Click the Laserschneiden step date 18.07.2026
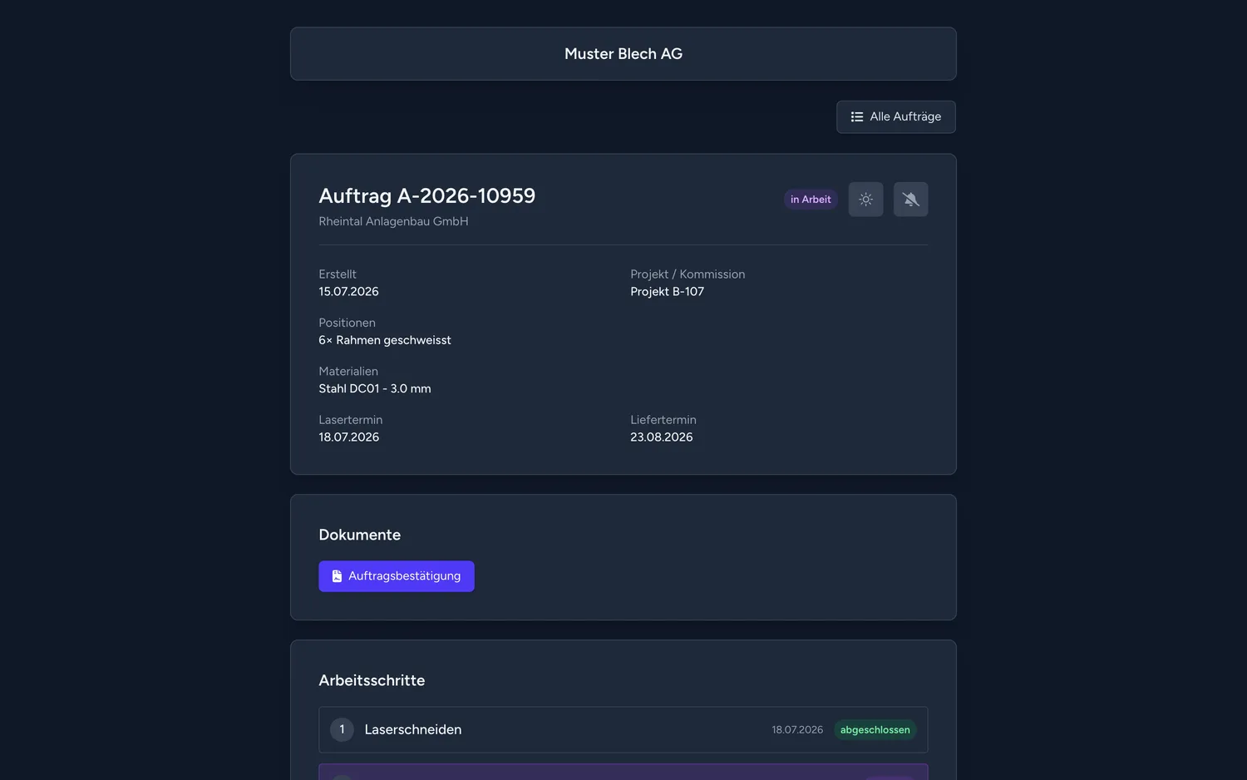 point(796,730)
